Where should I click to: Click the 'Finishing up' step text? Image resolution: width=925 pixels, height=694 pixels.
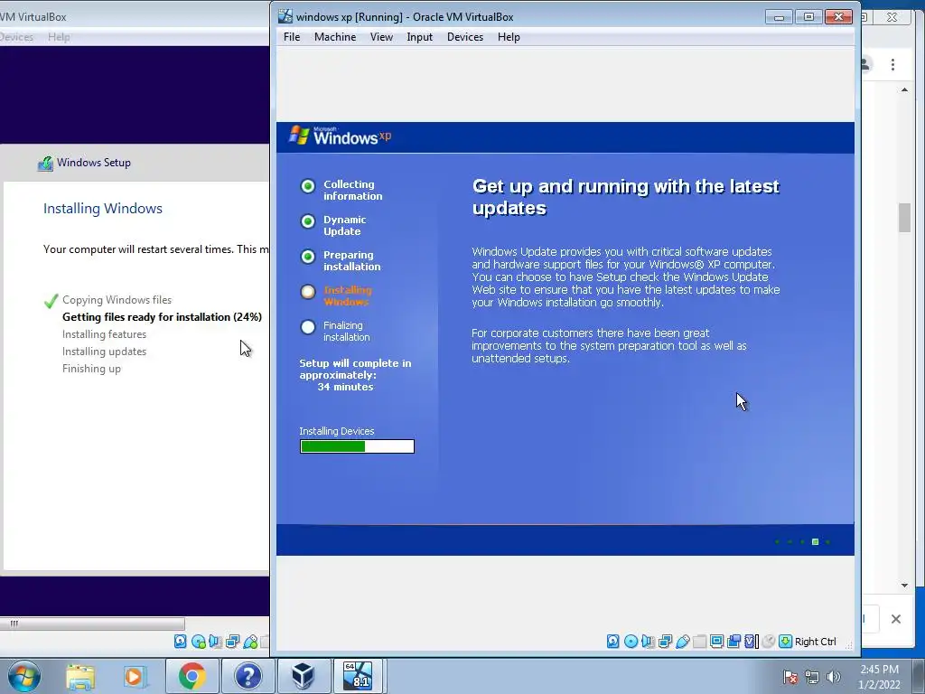91,369
